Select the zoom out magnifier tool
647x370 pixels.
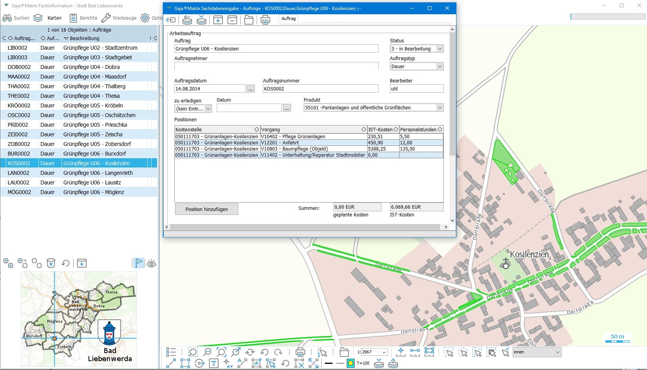[207, 352]
